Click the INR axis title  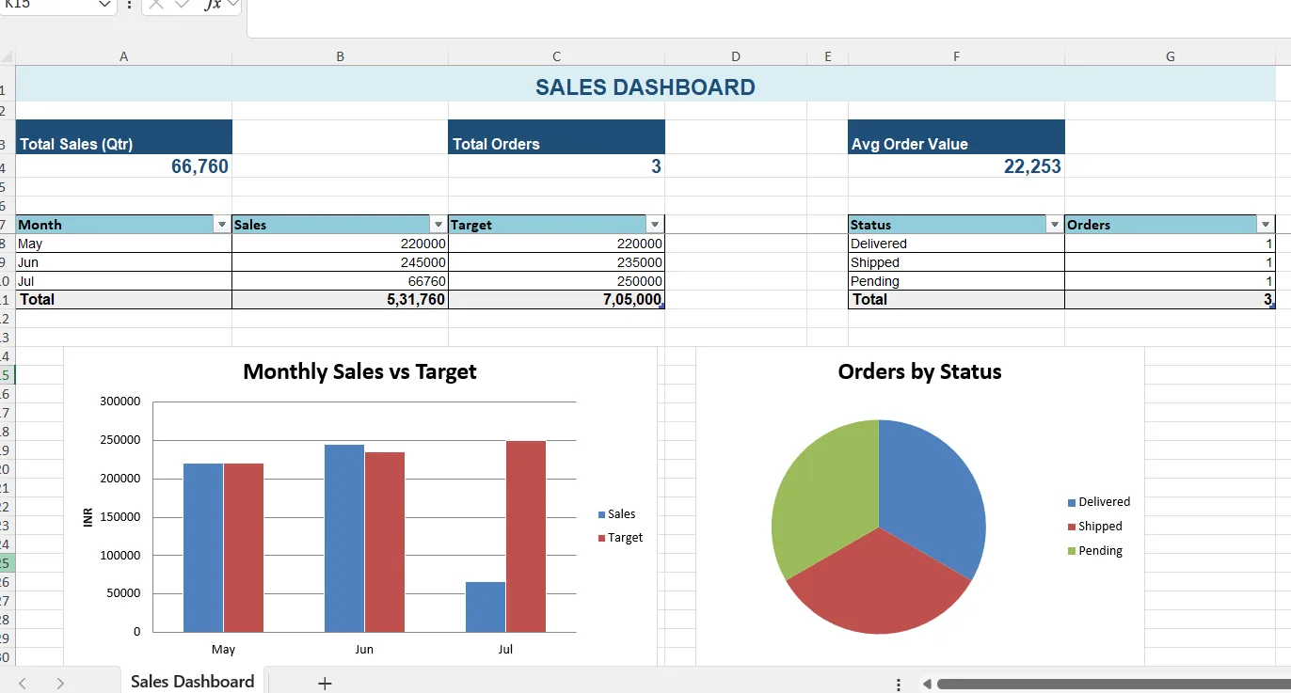pos(88,517)
